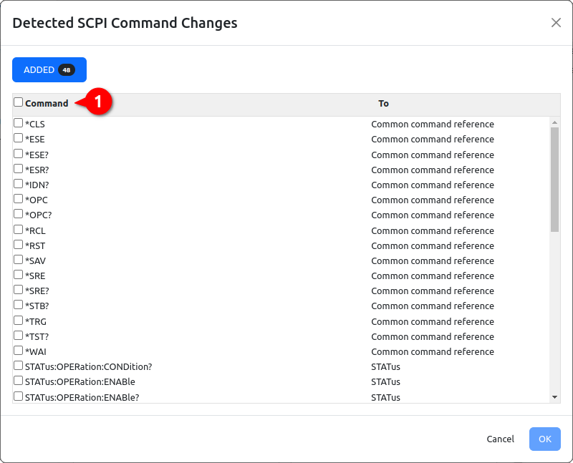Check the STATus:OPERation:CONDition? checkbox
This screenshot has height=463, width=573.
pyautogui.click(x=19, y=366)
